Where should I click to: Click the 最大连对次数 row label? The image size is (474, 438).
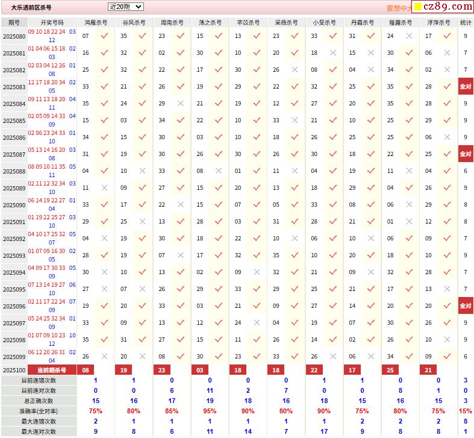pos(39,431)
